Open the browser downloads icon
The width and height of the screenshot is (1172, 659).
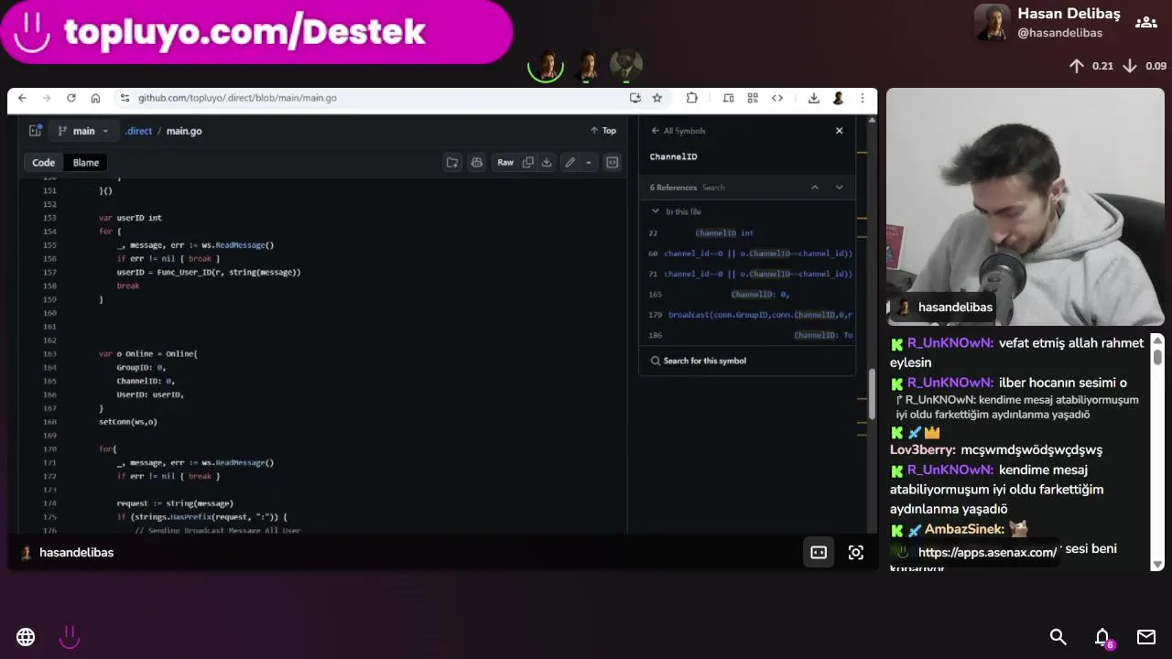(813, 98)
